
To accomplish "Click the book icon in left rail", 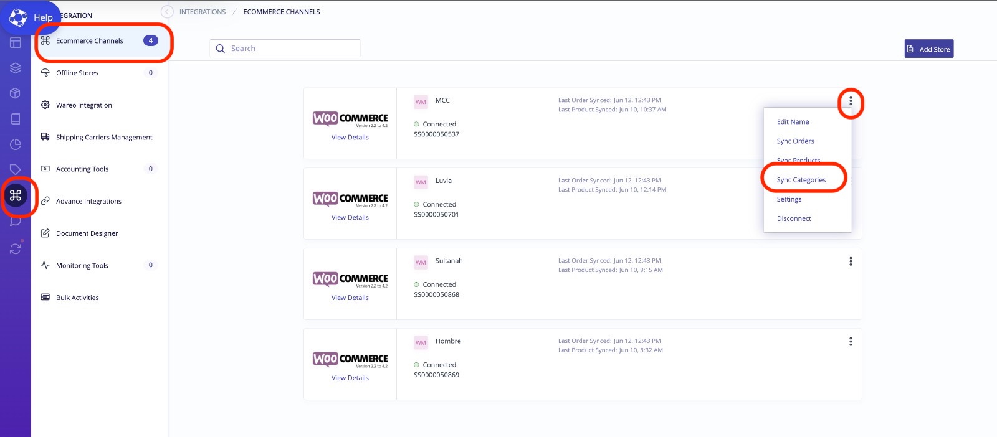I will (x=16, y=119).
